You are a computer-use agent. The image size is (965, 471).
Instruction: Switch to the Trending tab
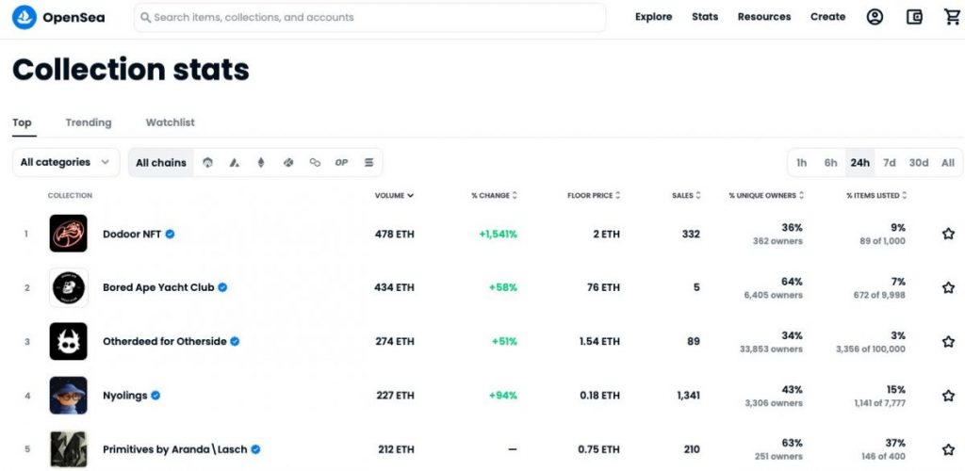89,122
